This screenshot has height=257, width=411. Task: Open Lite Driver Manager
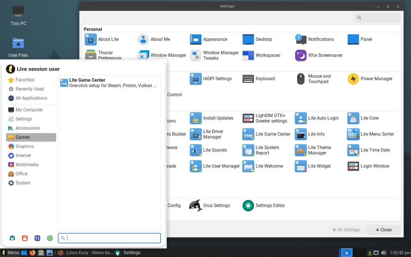pos(207,134)
